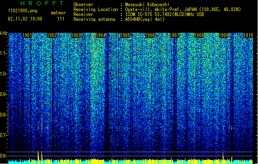Click the 0.6 kHz axis tick label

3,156
